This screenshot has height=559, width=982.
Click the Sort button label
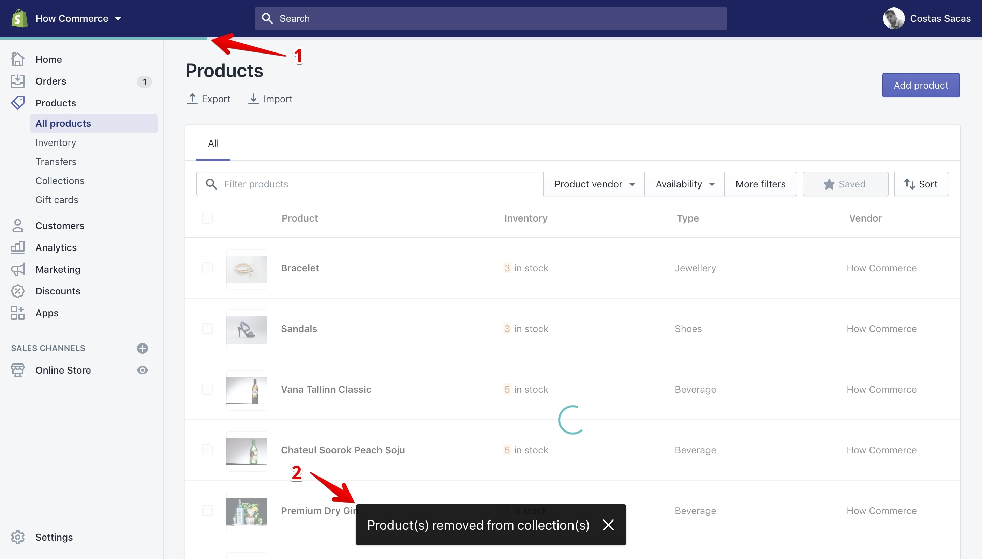point(928,184)
